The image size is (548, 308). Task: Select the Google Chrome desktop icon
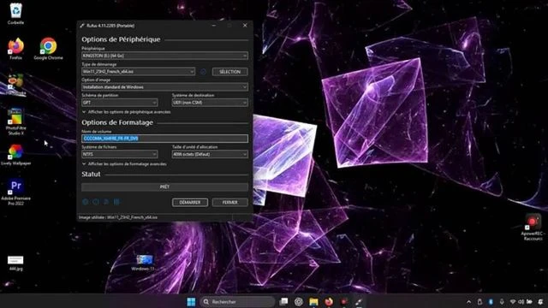point(48,49)
